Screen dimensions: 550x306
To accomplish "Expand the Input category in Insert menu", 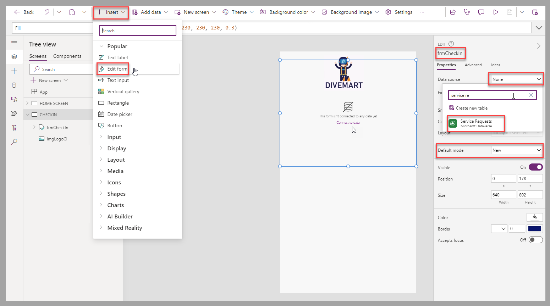I will coord(114,137).
